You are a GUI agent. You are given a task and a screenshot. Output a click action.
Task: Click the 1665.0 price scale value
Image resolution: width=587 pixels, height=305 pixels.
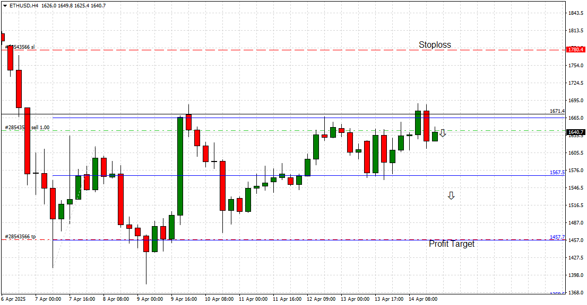pos(576,118)
